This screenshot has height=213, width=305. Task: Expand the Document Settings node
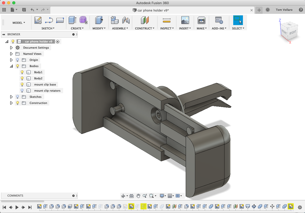[x=11, y=48]
